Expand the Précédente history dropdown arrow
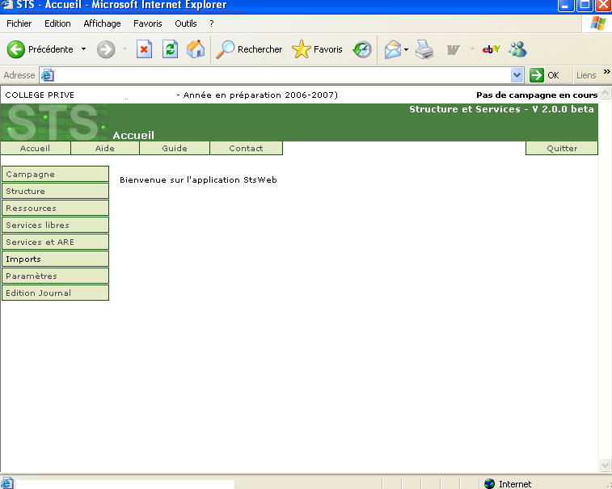 click(x=83, y=49)
